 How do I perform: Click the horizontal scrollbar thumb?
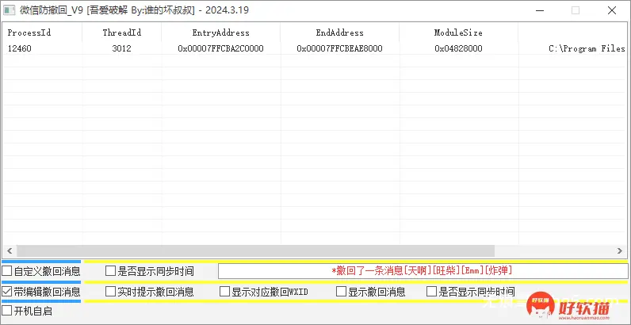(x=255, y=251)
